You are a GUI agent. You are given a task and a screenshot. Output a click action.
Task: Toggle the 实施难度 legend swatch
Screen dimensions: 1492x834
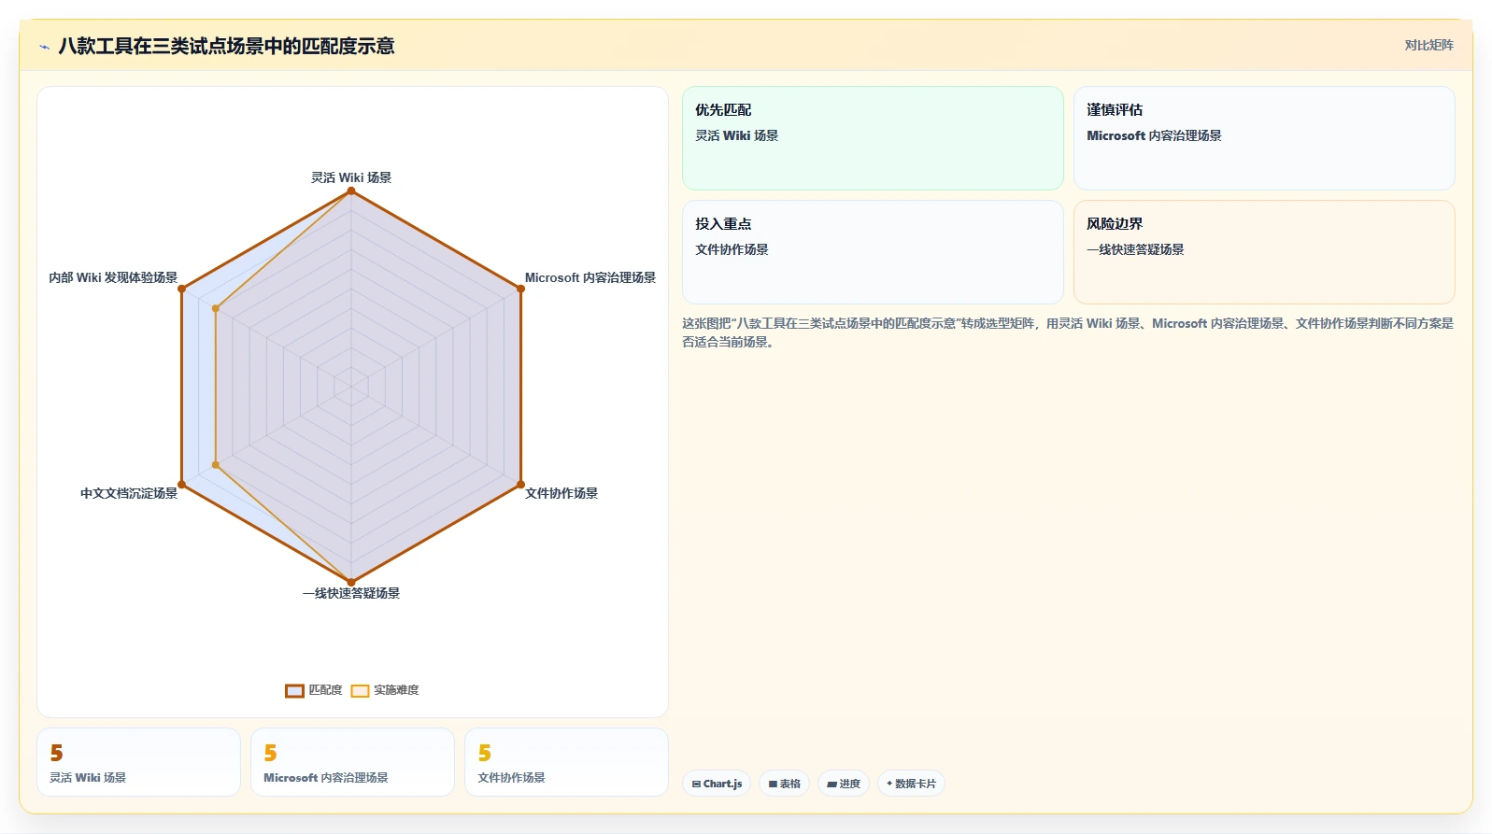pos(360,690)
